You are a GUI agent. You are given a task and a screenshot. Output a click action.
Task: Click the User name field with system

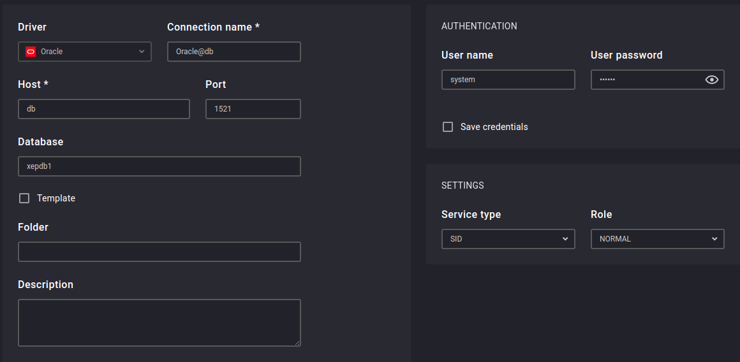pos(508,80)
